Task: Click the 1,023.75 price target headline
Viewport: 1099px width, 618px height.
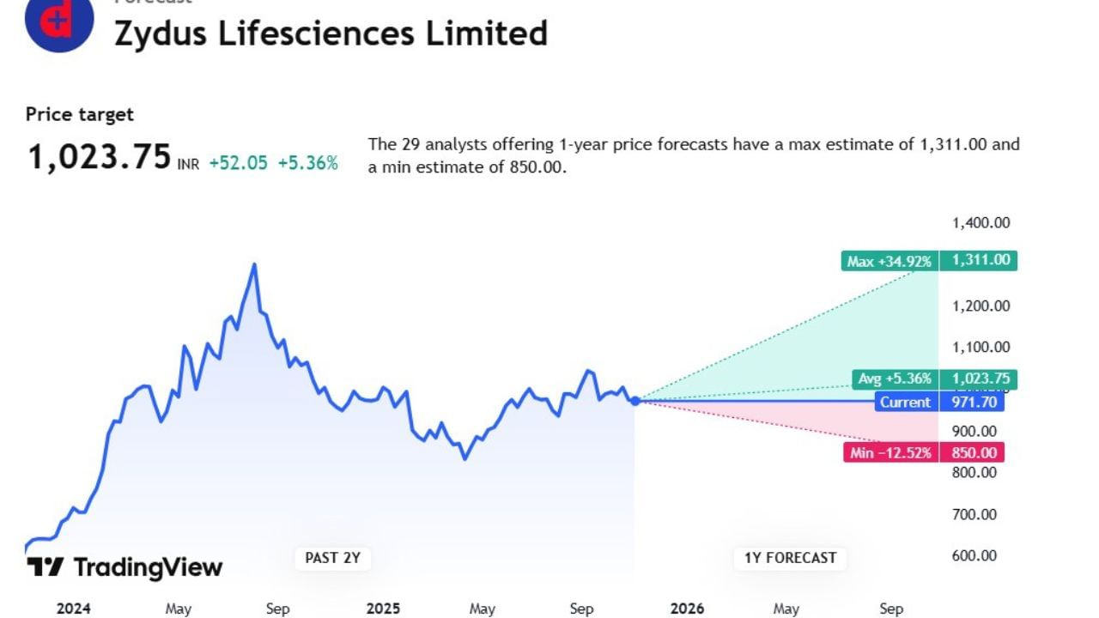Action: [x=100, y=158]
